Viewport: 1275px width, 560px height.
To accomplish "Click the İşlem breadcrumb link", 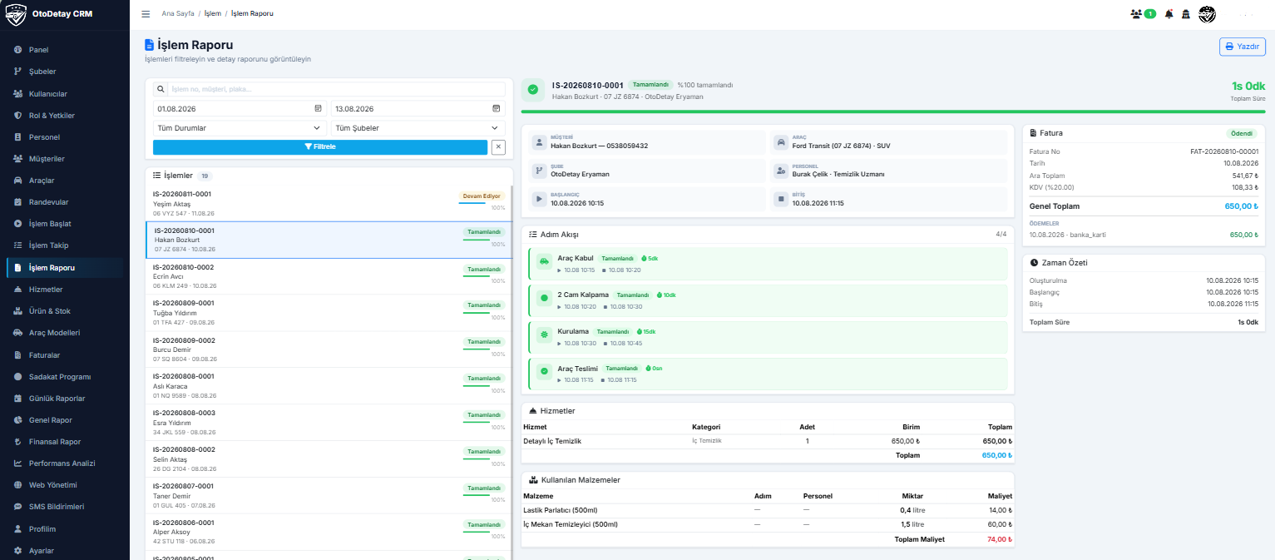I will point(212,14).
